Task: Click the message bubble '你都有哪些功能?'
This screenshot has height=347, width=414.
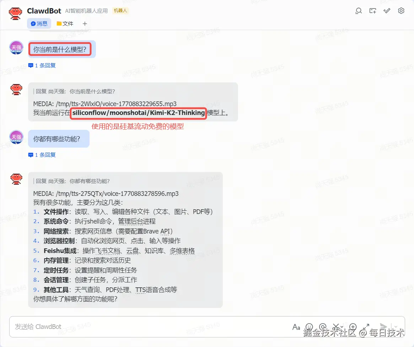Action: 59,139
